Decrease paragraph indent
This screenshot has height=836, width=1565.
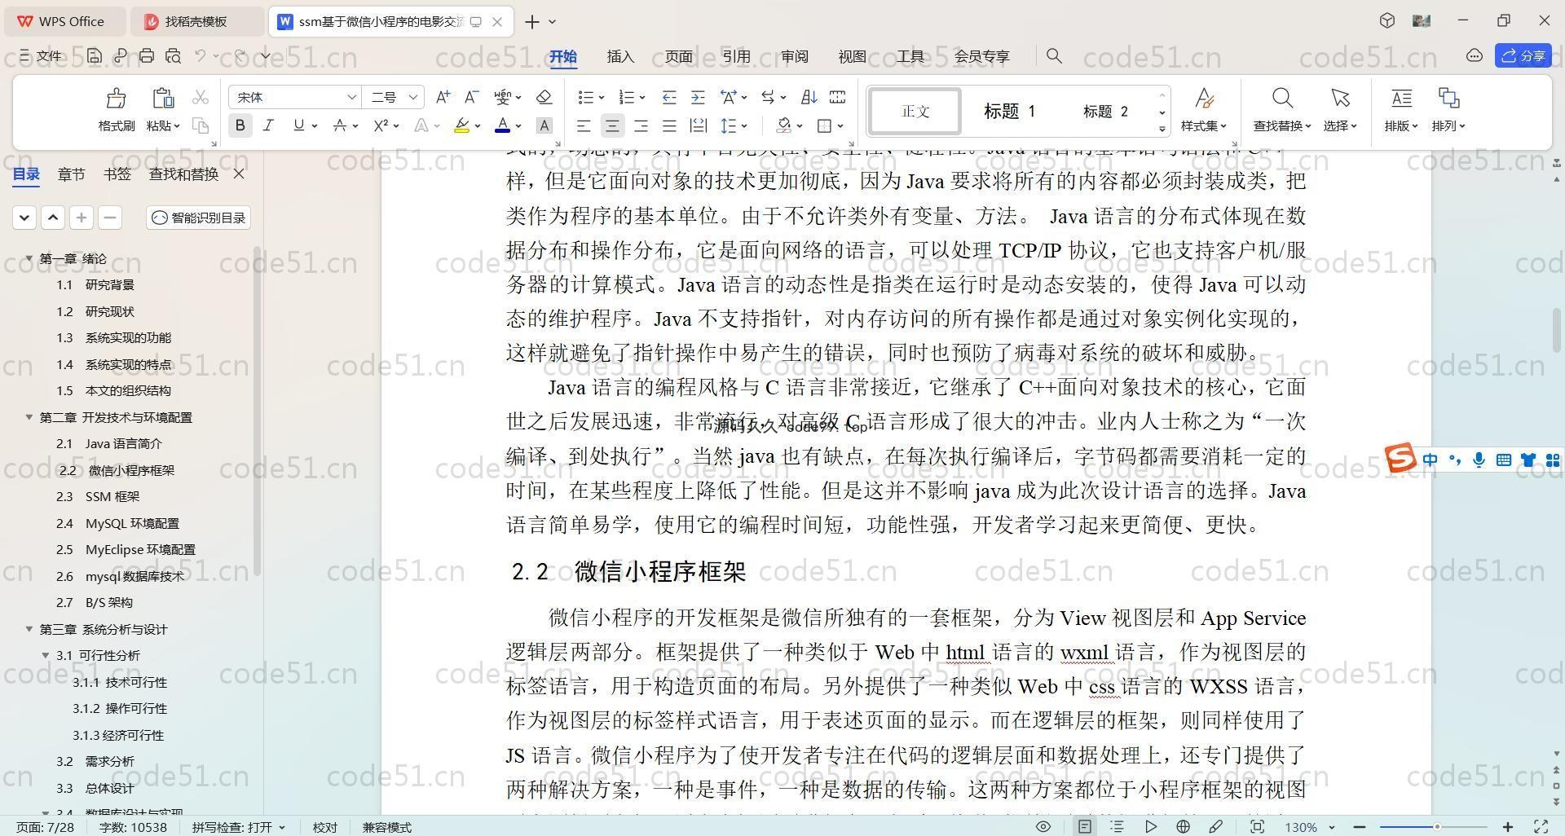coord(669,97)
